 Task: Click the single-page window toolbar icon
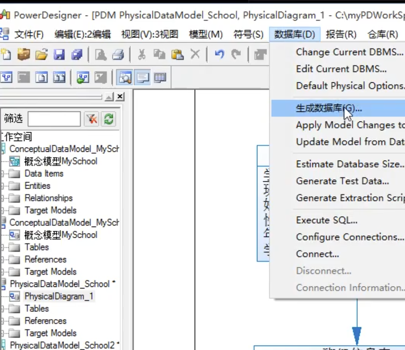(41, 78)
